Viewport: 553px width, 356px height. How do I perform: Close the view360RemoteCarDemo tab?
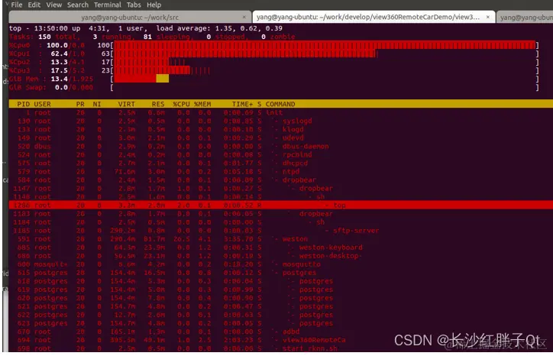(x=488, y=17)
